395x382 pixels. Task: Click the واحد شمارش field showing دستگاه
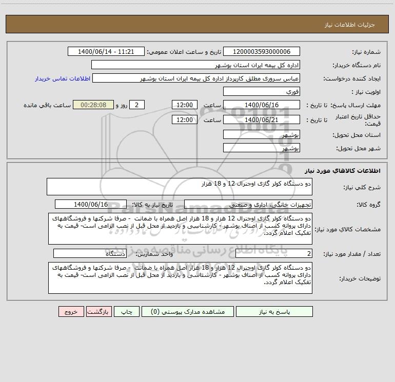[x=90, y=254]
